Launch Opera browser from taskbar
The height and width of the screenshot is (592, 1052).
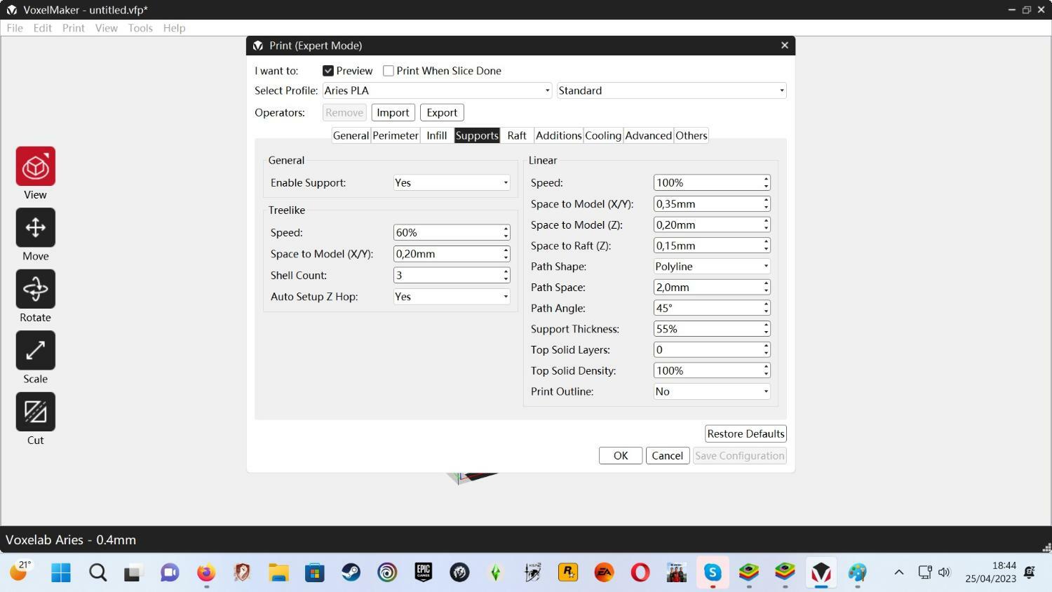coord(640,572)
